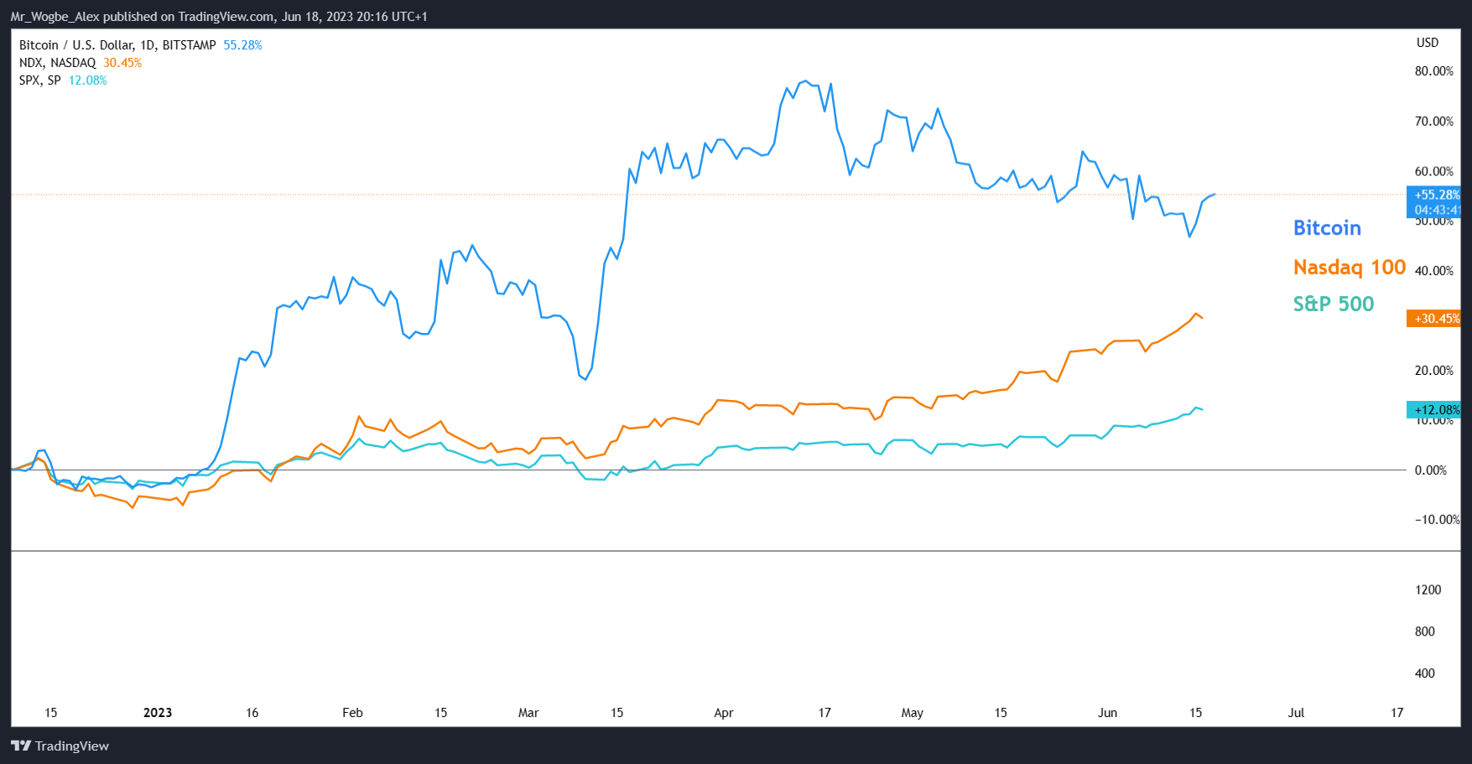Click the publisher header mentioning Mr_Wogbe_Alex
This screenshot has width=1472, height=764.
point(219,16)
